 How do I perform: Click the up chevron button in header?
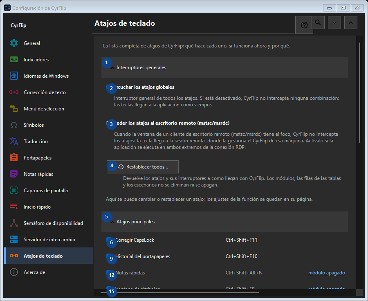pyautogui.click(x=351, y=22)
